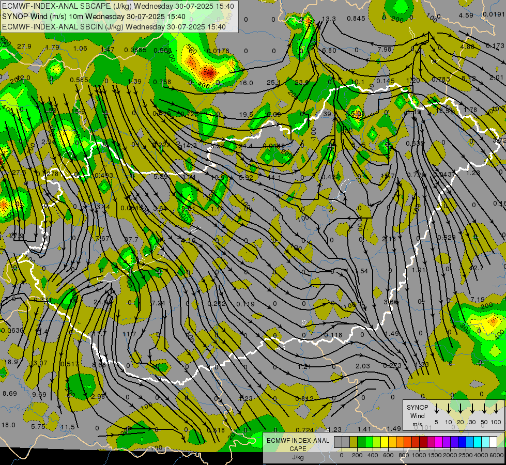This screenshot has width=506, height=465.
Task: Click the 7.19 value on the map
Action: click(478, 300)
